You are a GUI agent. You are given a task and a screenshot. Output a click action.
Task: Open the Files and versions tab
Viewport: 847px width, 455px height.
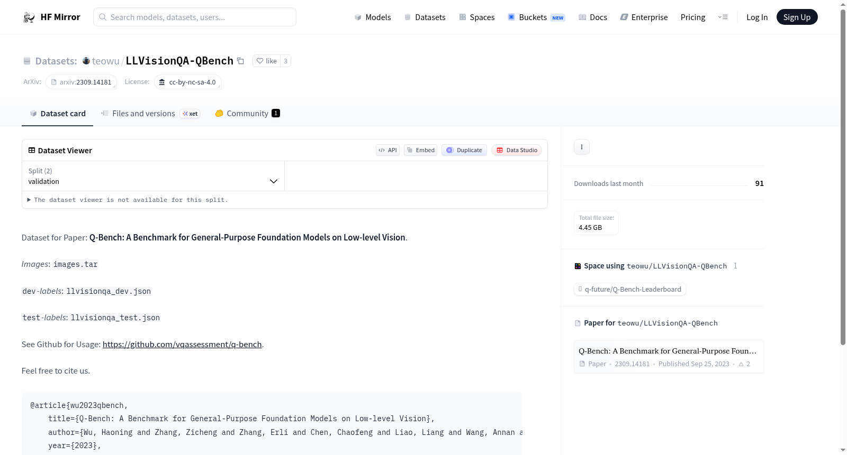(x=150, y=114)
